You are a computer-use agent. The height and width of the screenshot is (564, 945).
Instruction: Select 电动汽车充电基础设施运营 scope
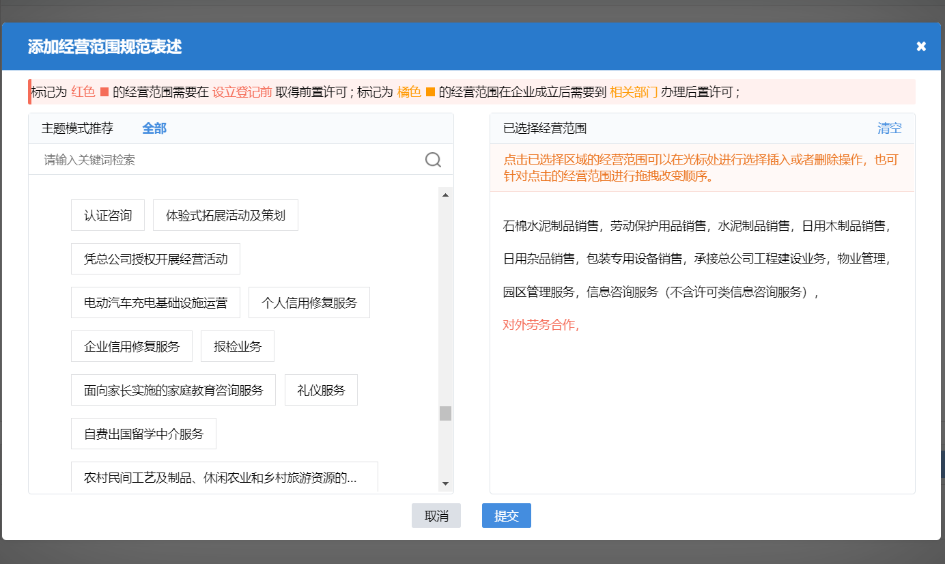point(155,302)
